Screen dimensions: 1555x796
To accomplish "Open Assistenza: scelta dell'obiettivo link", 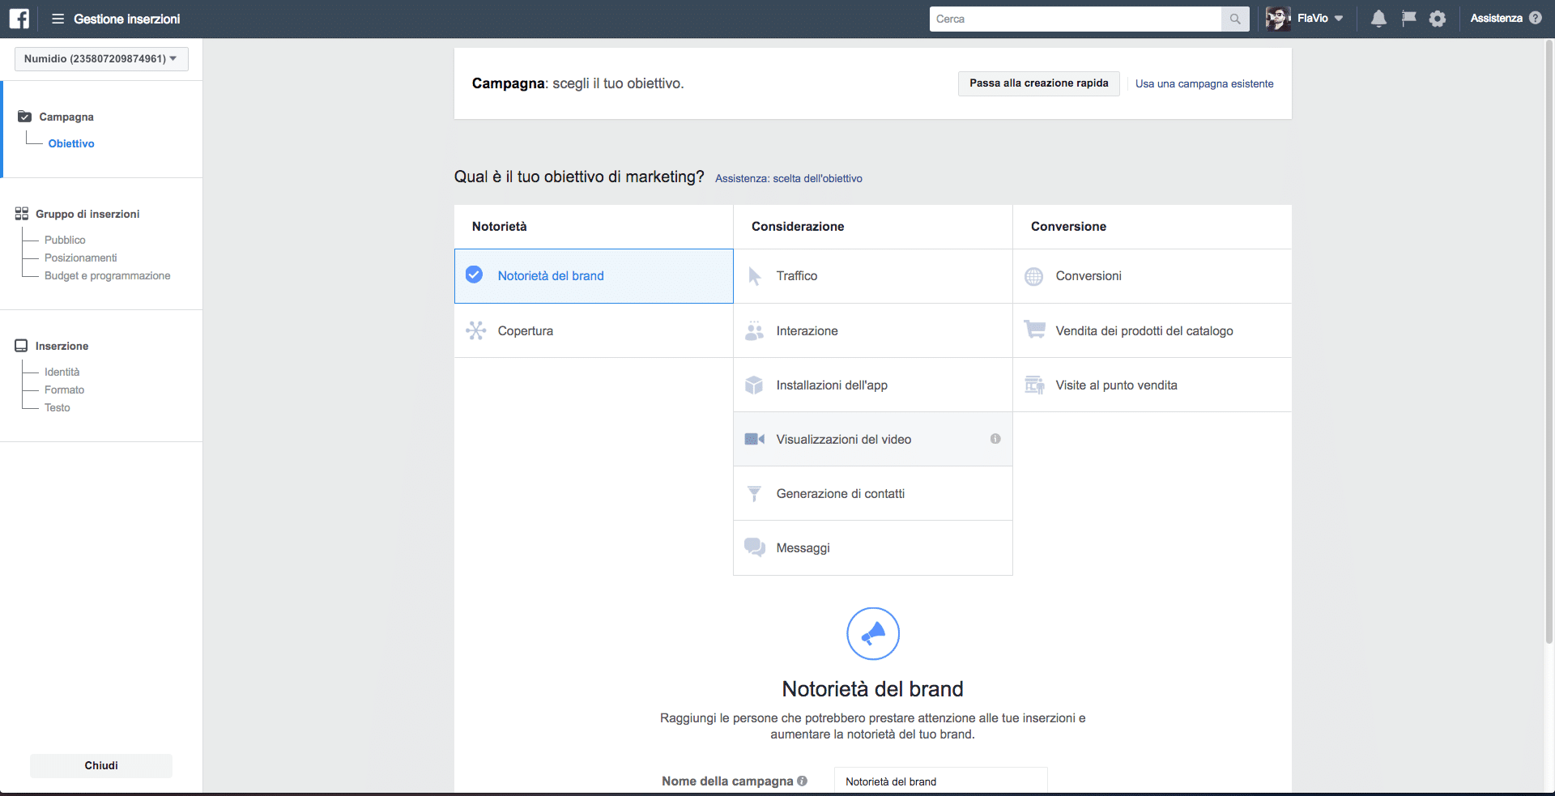I will (x=789, y=178).
